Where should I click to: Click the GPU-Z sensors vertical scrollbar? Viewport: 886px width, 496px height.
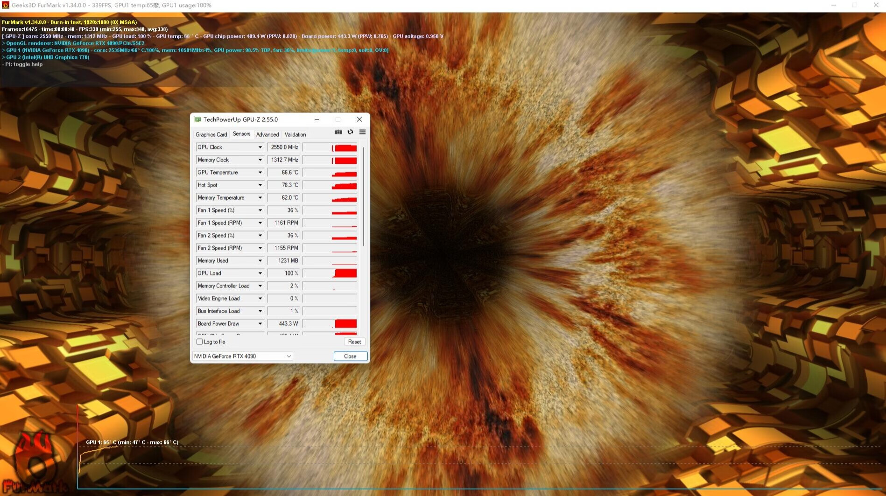point(363,196)
